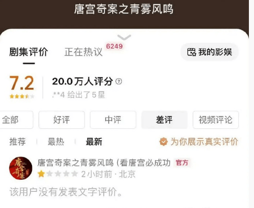Viewport: 254px width, 208px height.
Task: Filter reviews by 中评
Action: tap(113, 120)
